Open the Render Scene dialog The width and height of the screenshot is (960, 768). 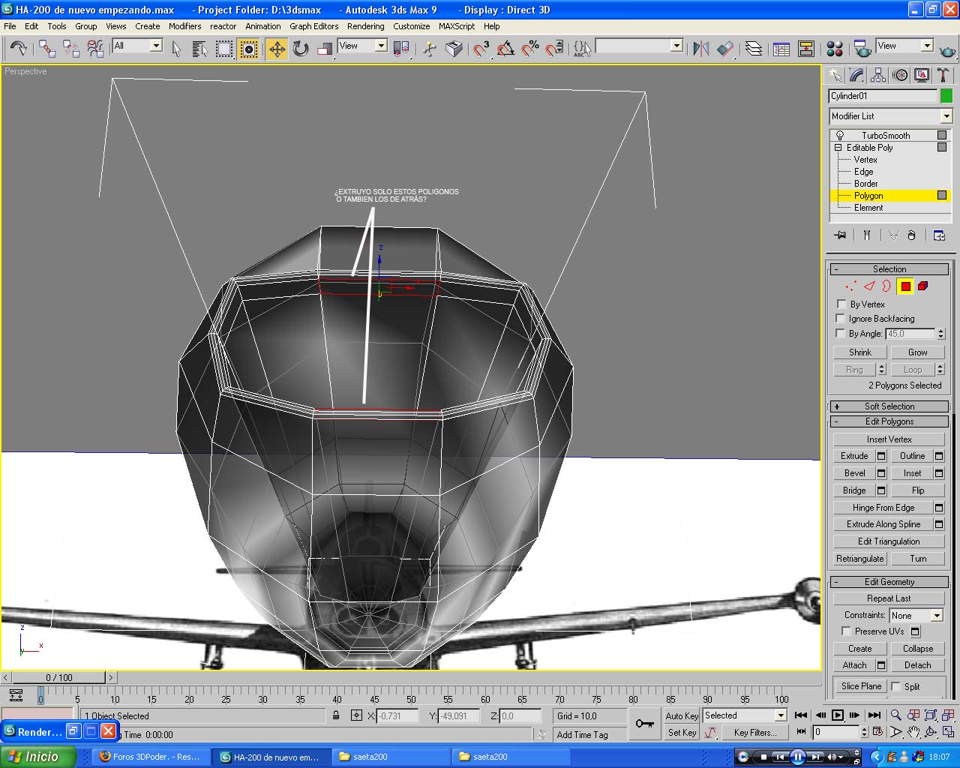click(x=862, y=49)
